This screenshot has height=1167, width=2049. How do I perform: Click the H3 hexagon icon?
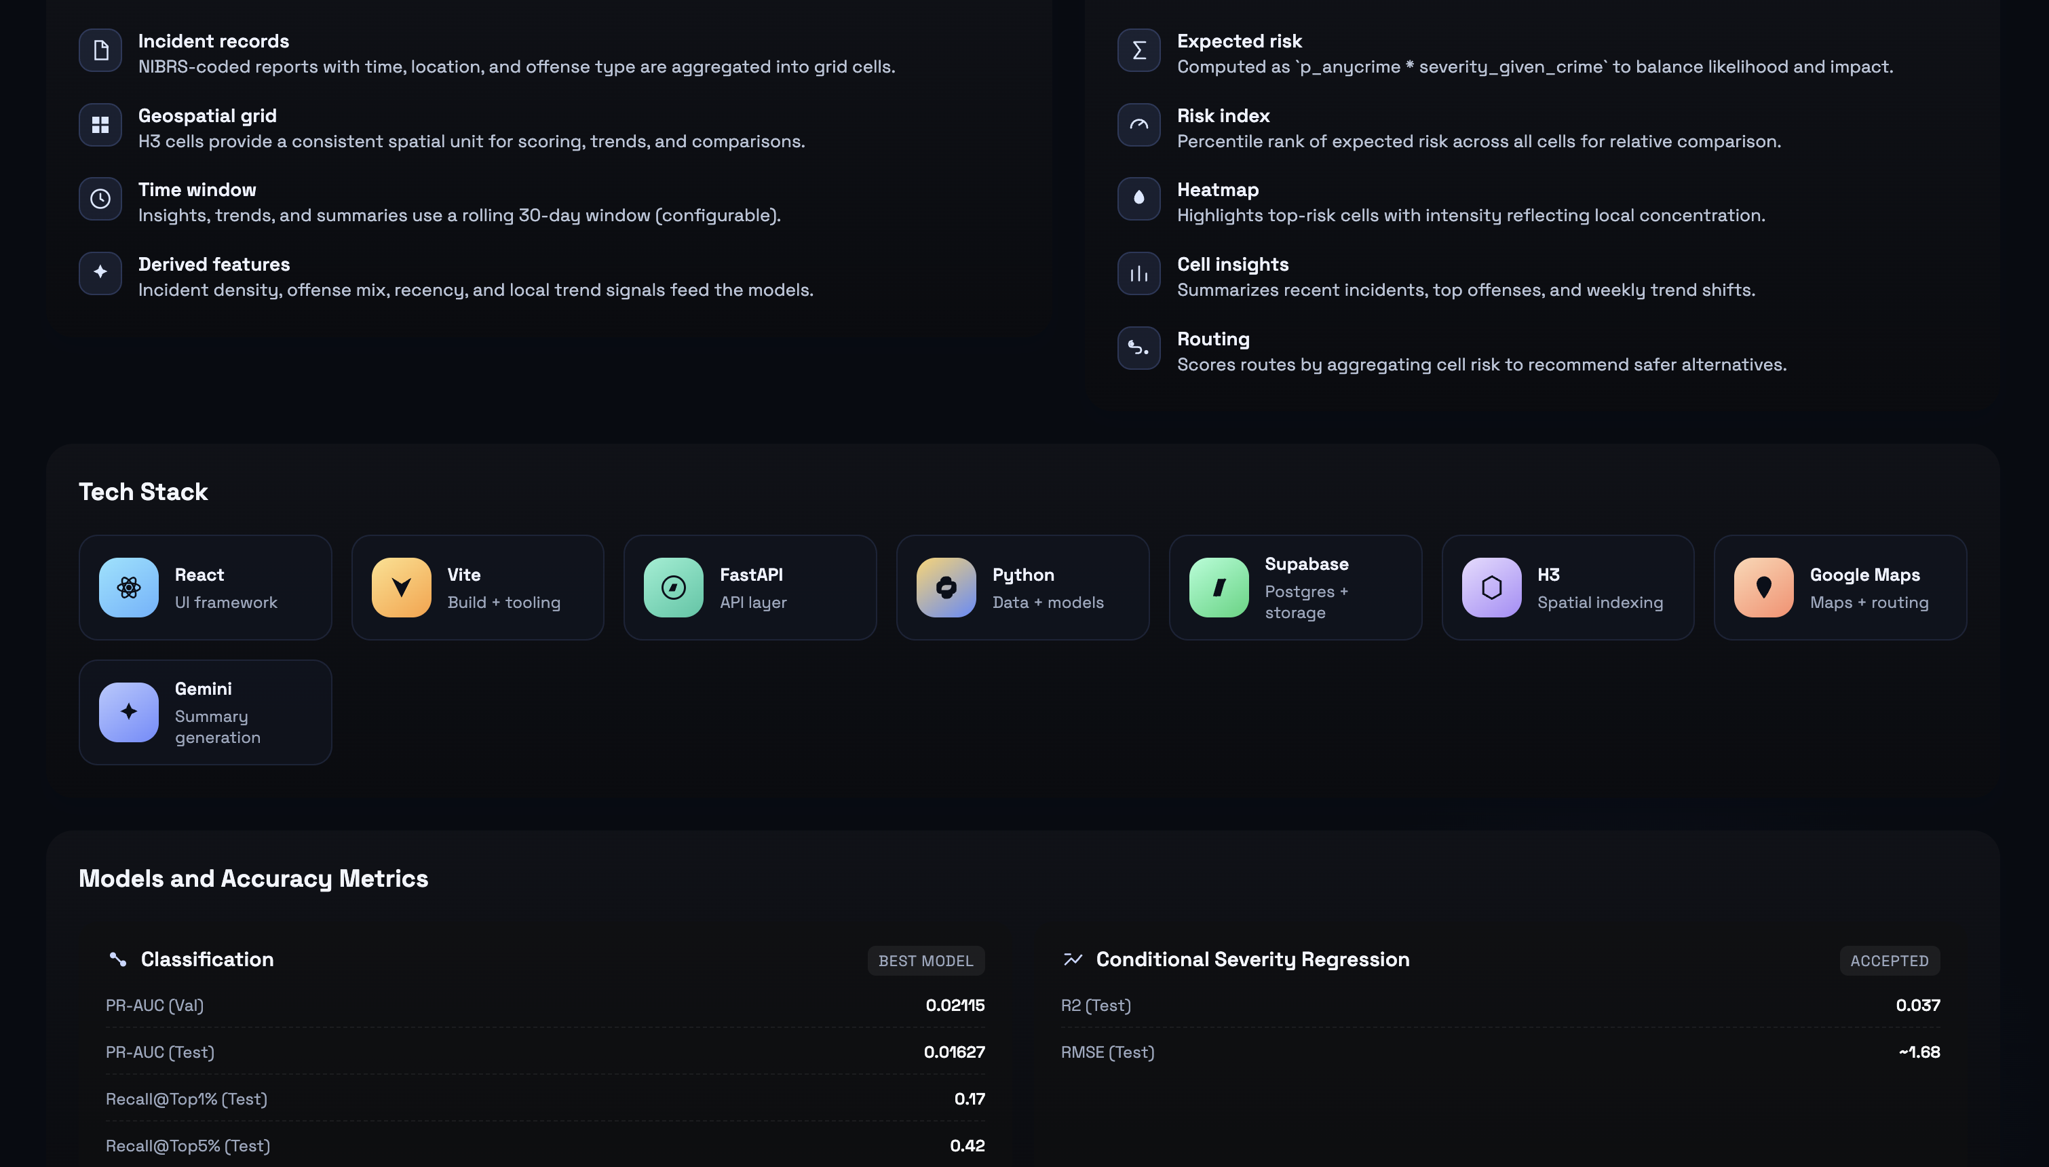point(1491,588)
